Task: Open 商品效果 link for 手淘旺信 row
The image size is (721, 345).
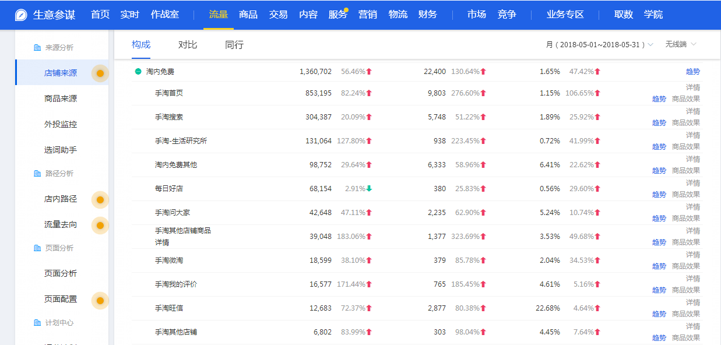Action: (686, 314)
